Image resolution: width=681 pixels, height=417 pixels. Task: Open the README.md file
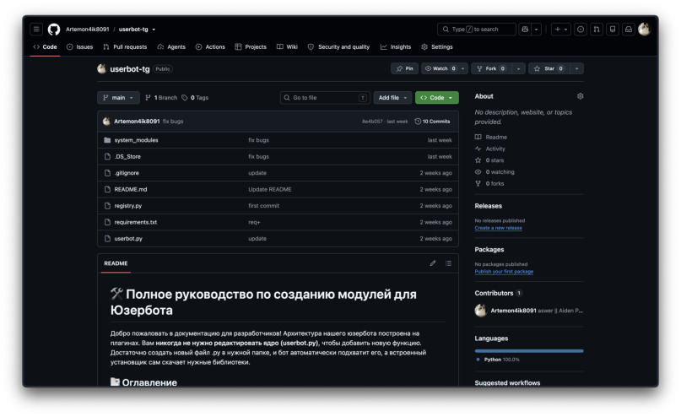coord(130,189)
